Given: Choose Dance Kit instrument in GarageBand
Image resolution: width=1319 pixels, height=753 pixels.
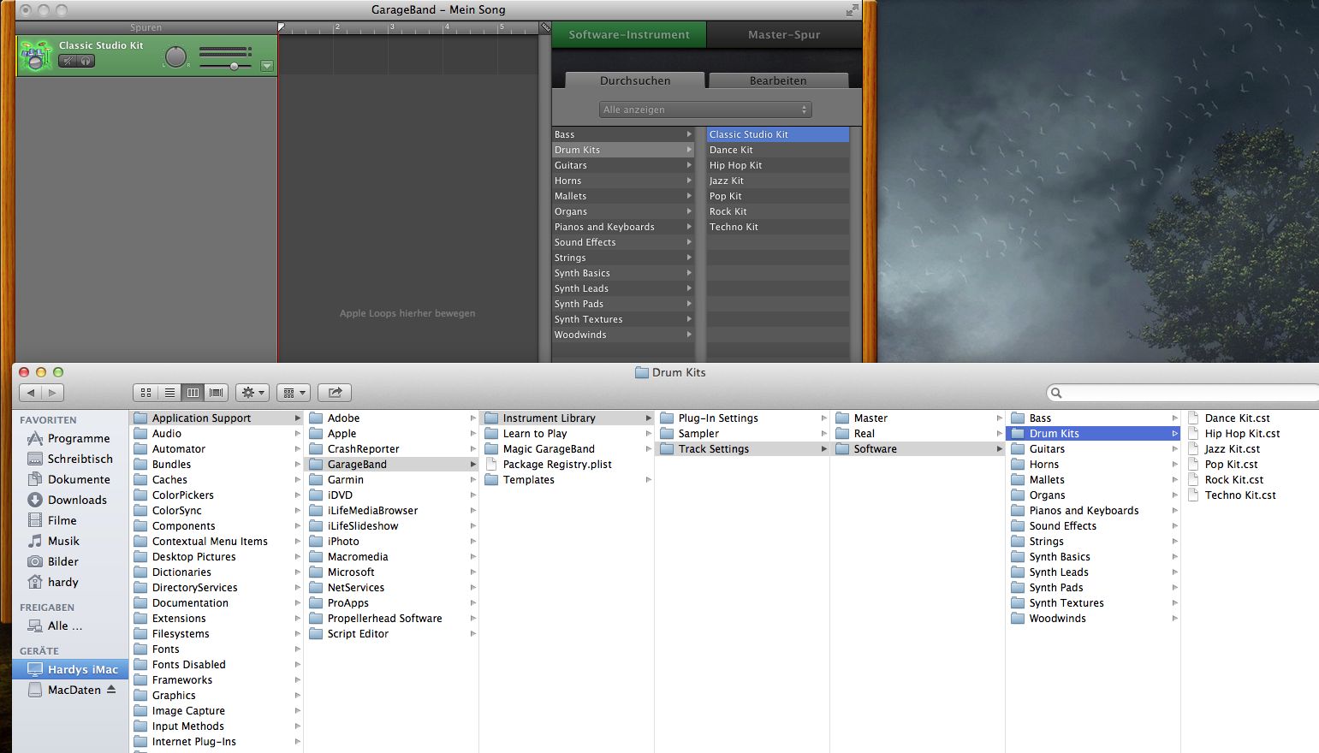Looking at the screenshot, I should click(x=778, y=150).
